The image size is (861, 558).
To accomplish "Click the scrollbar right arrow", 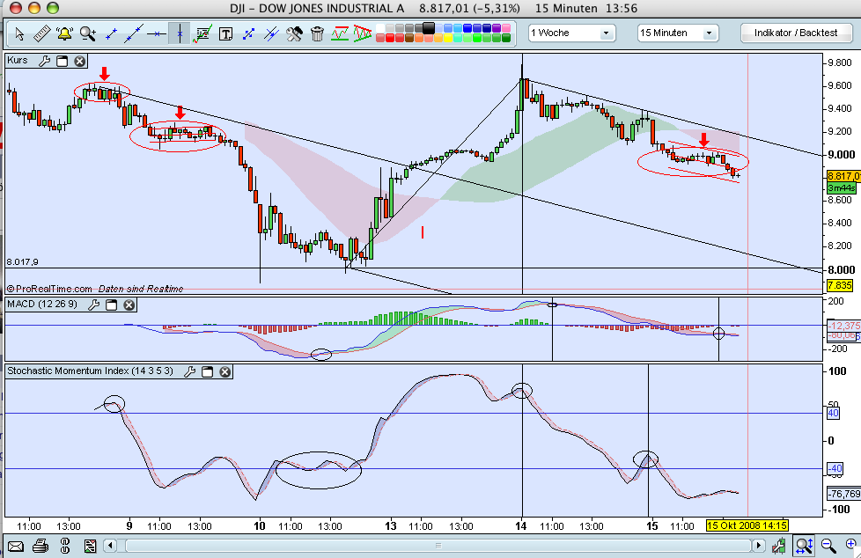I will [x=759, y=546].
